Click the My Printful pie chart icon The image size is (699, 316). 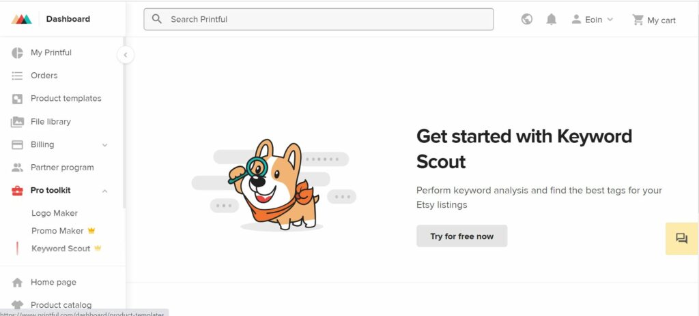[17, 52]
